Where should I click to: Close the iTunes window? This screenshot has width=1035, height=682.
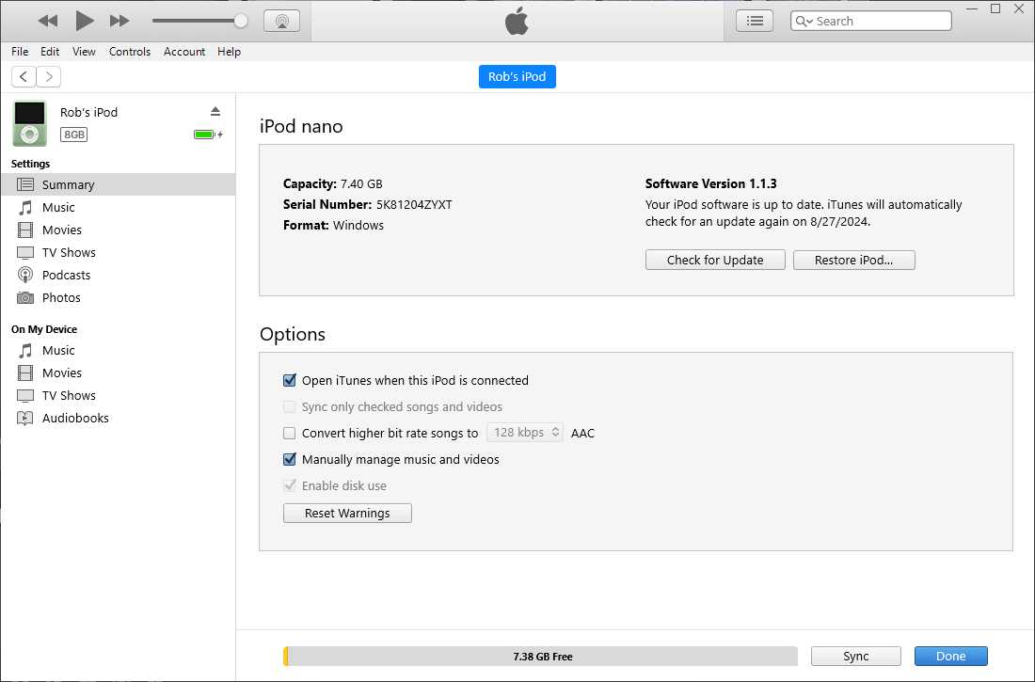click(x=1019, y=8)
